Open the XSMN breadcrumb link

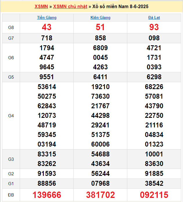(x=41, y=6)
